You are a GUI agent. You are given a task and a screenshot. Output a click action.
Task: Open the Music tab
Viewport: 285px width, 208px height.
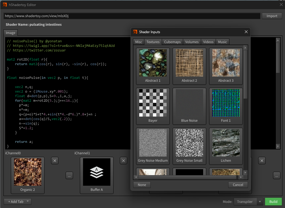point(223,42)
